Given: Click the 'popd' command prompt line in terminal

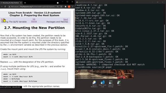Looking at the screenshot, I should click(93, 67).
